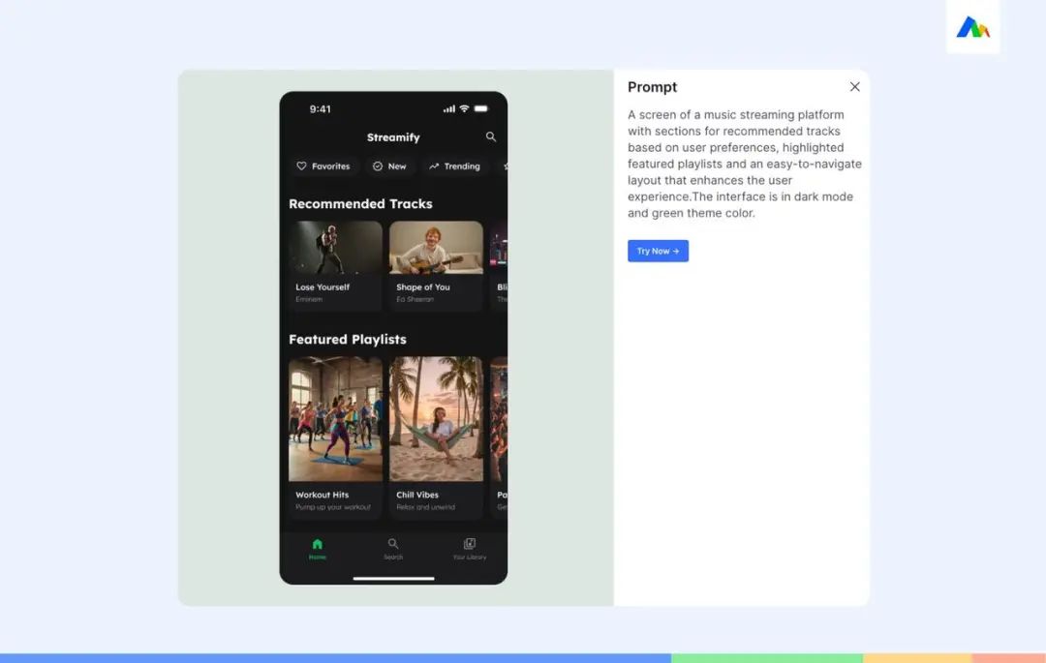Open the Lose Yourself track thumbnail
The image size is (1046, 663).
coord(335,247)
